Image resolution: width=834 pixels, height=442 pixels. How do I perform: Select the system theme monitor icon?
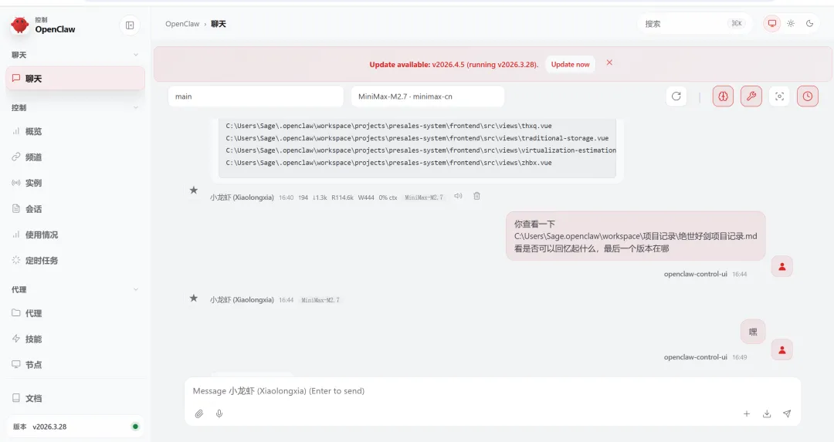click(771, 23)
